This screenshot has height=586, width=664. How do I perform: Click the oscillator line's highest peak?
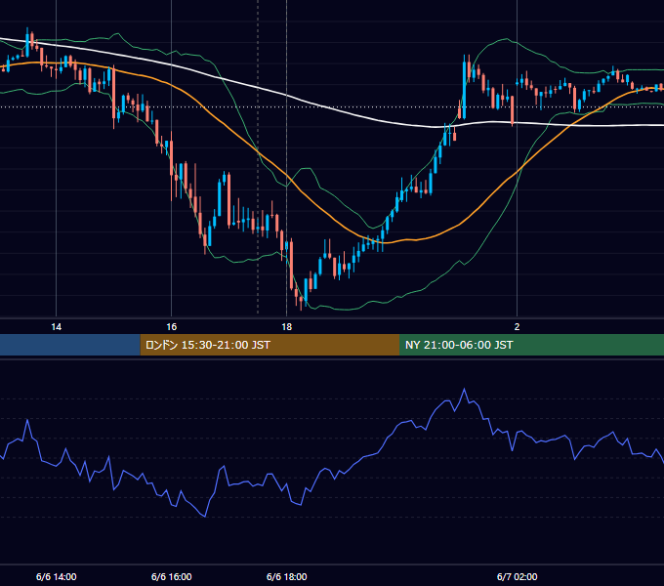tap(464, 389)
